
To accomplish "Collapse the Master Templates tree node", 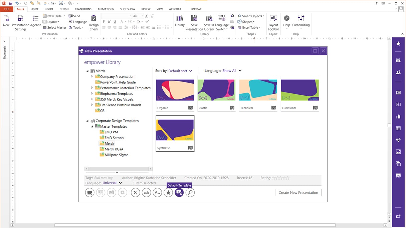I will tap(92, 127).
